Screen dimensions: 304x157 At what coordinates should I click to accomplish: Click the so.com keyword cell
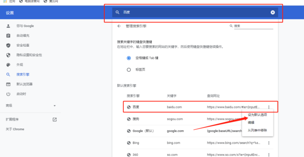pos(172,155)
